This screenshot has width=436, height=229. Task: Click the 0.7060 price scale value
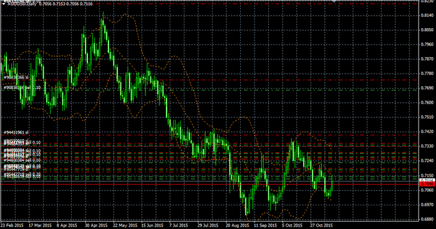[x=427, y=190]
